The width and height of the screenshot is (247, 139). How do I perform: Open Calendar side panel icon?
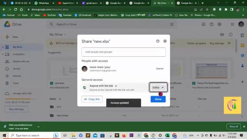coord(242,35)
